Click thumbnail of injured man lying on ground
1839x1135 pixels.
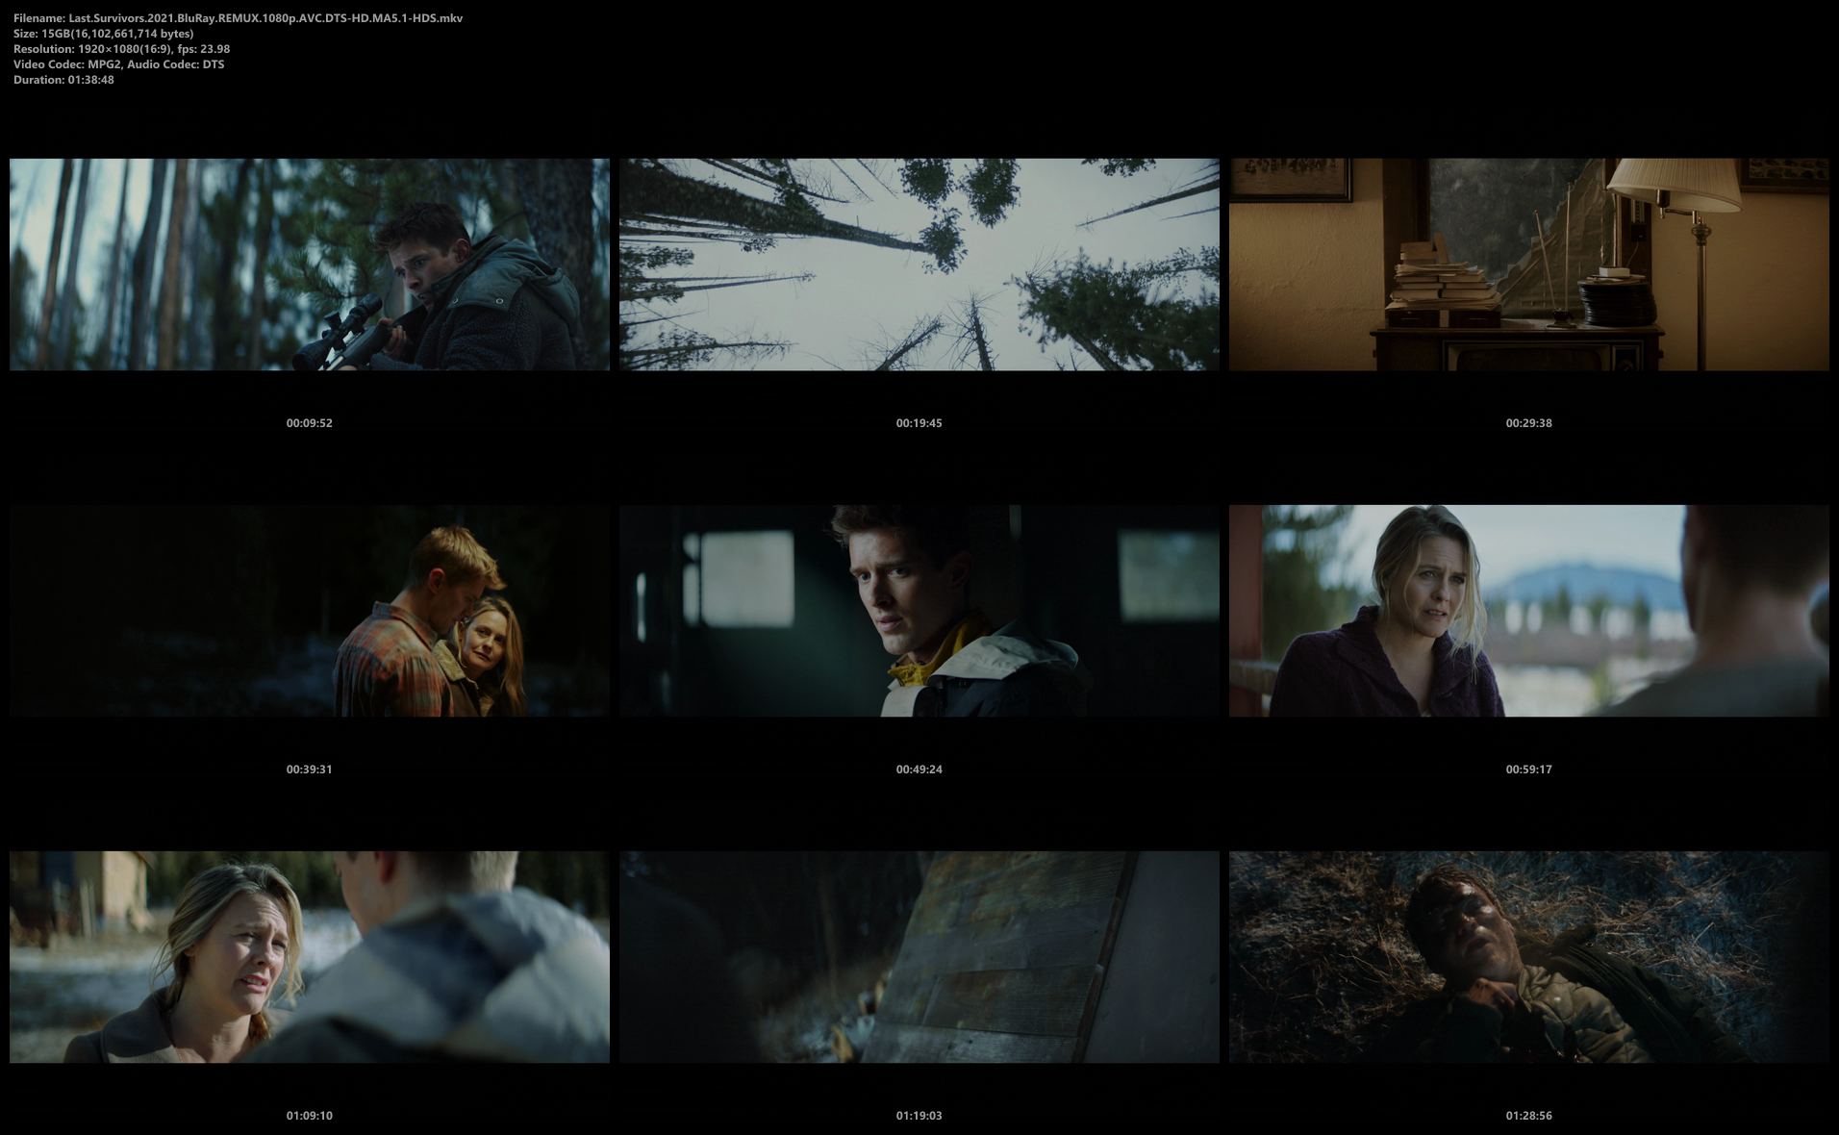[x=1528, y=957]
